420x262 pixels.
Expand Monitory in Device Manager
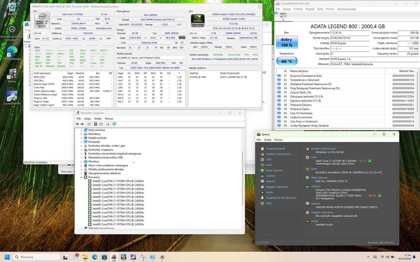point(81,161)
